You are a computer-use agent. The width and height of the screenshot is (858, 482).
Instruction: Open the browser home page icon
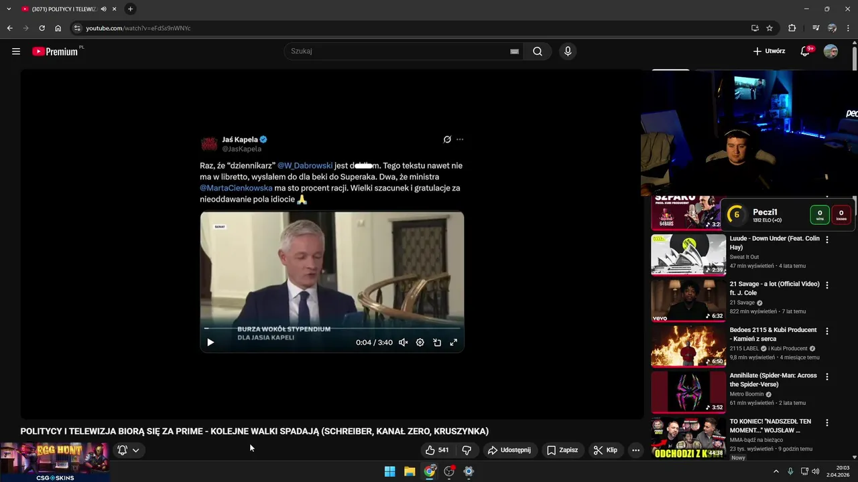click(58, 28)
